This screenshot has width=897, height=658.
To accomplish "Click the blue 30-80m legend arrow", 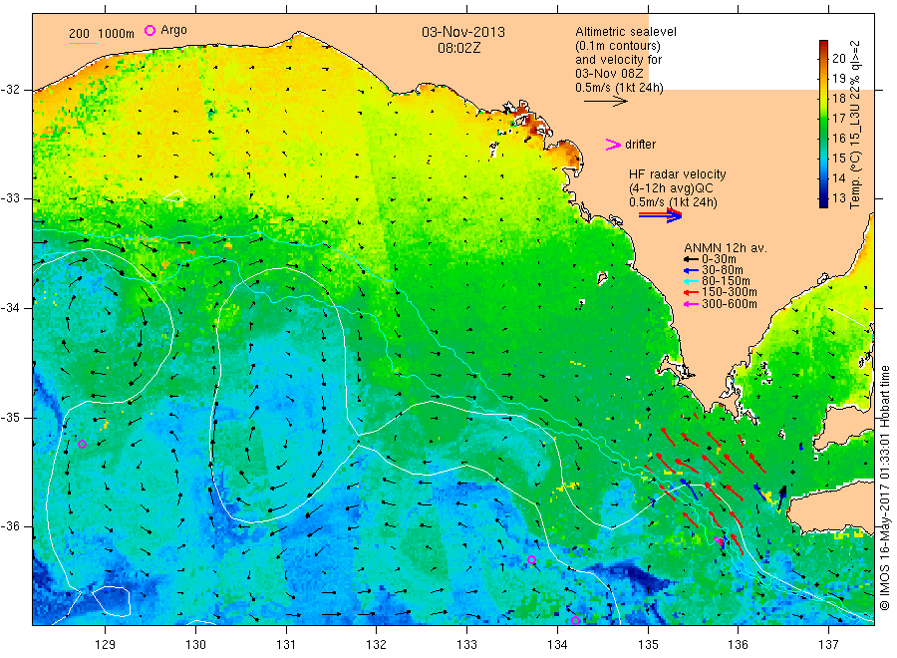I will [x=691, y=270].
